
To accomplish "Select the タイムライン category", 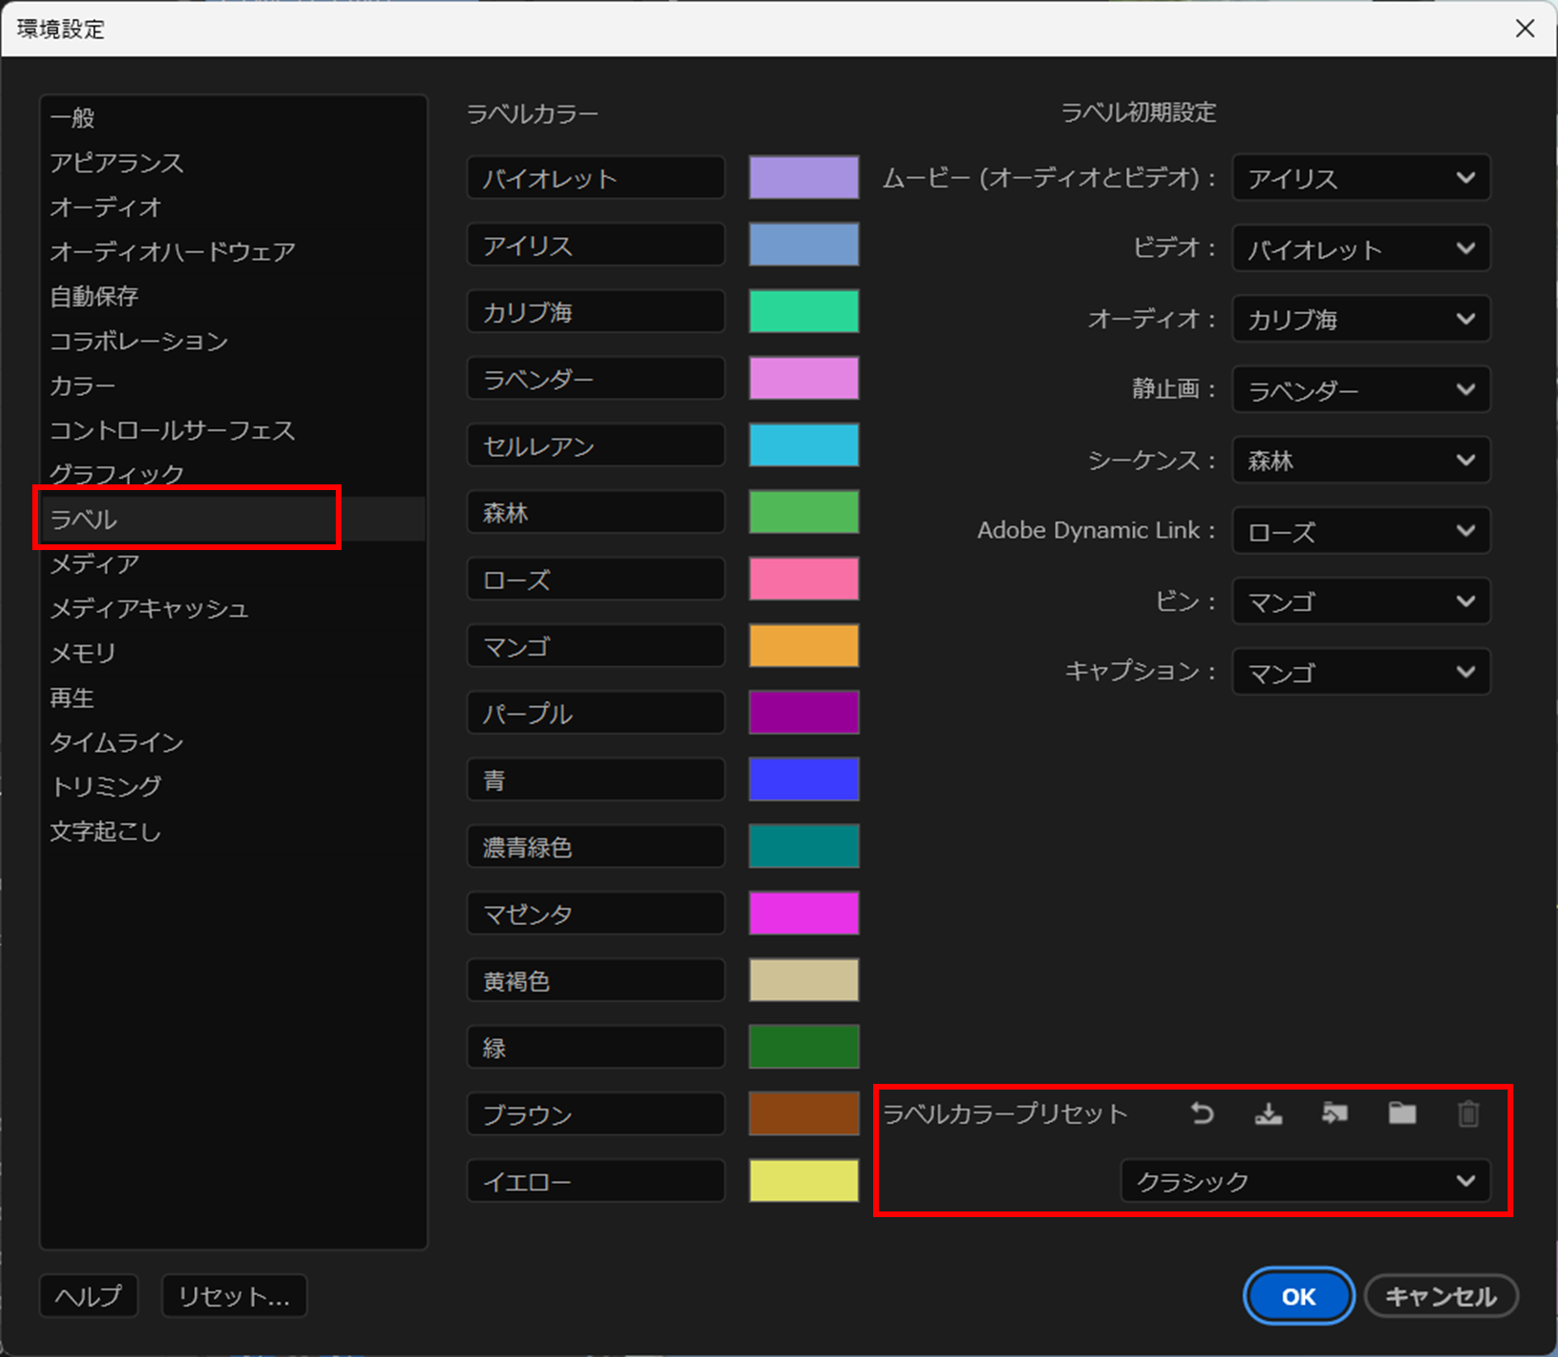I will (116, 742).
